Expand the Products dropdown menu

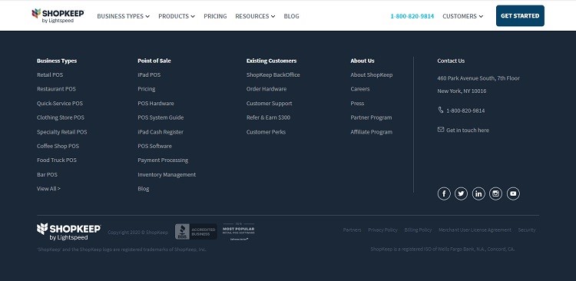tap(177, 16)
